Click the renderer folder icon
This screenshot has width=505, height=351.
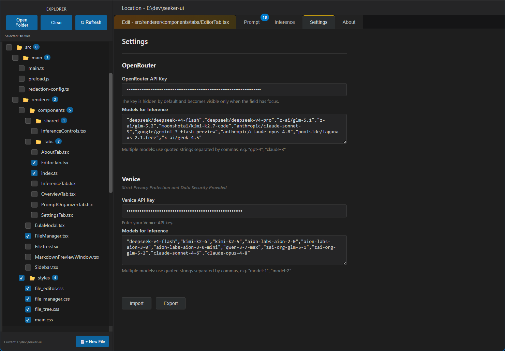click(26, 100)
